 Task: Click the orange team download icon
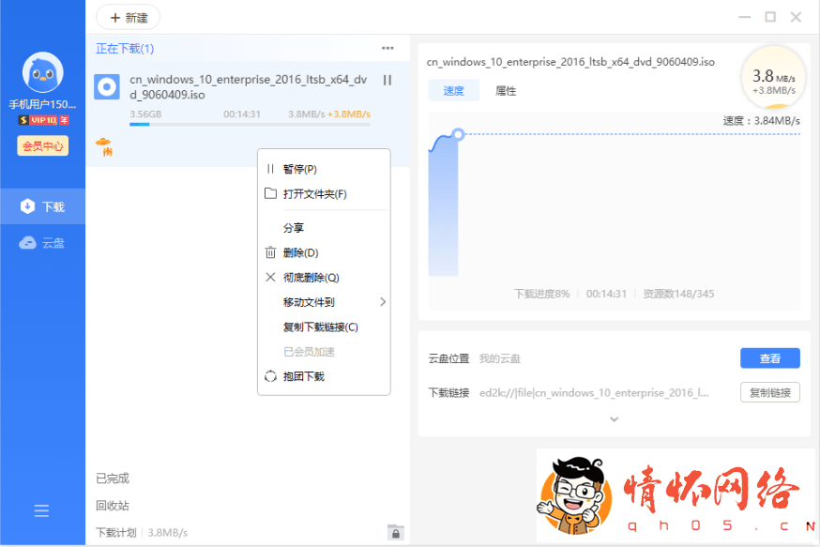tap(103, 146)
